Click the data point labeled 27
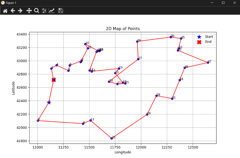The height and width of the screenshot is (158, 240). 138,59
